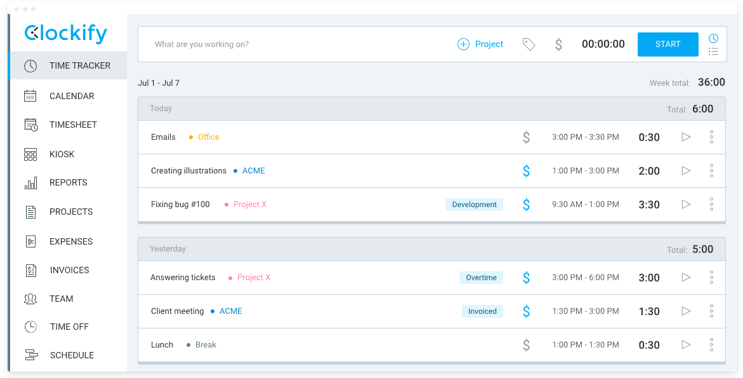Click the START button
Viewport: 743px width, 378px height.
tap(667, 44)
